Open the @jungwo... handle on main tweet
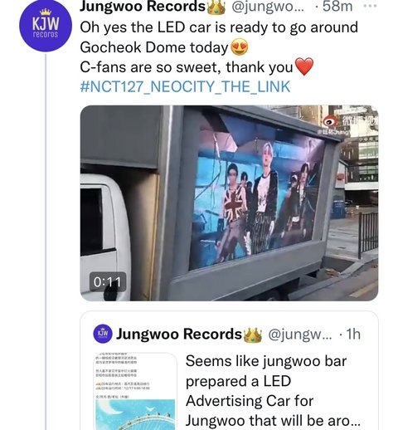The height and width of the screenshot is (430, 398). coord(268,7)
